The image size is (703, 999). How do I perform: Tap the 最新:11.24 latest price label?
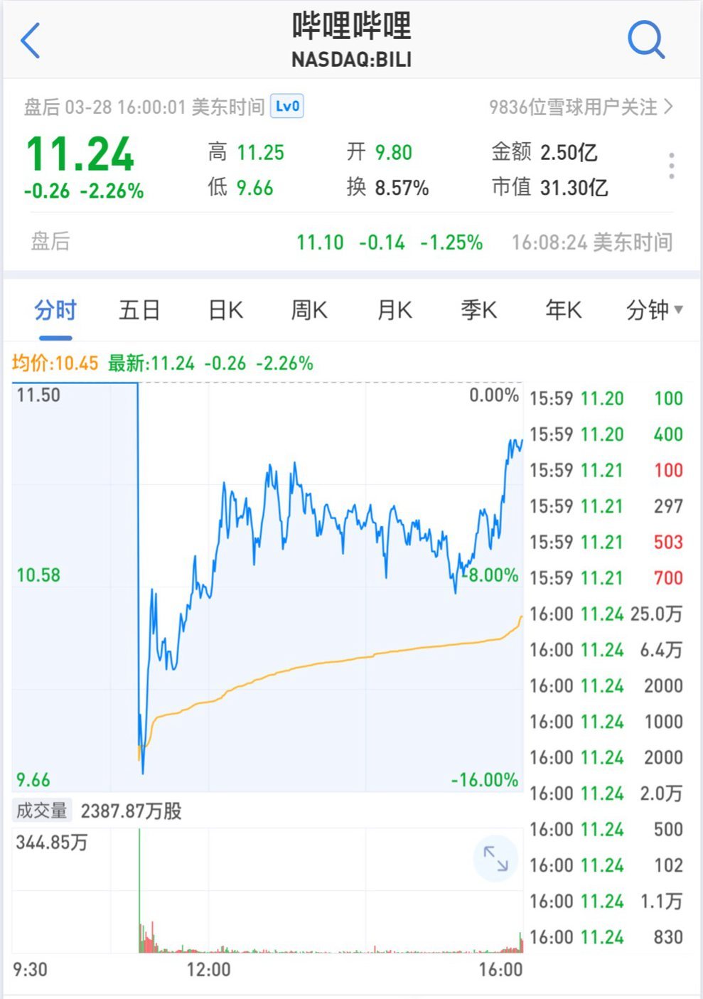click(x=151, y=363)
